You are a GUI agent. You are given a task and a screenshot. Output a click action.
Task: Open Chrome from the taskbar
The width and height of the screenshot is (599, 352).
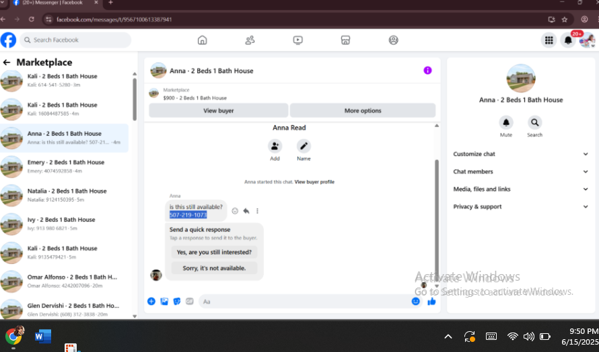click(x=14, y=336)
